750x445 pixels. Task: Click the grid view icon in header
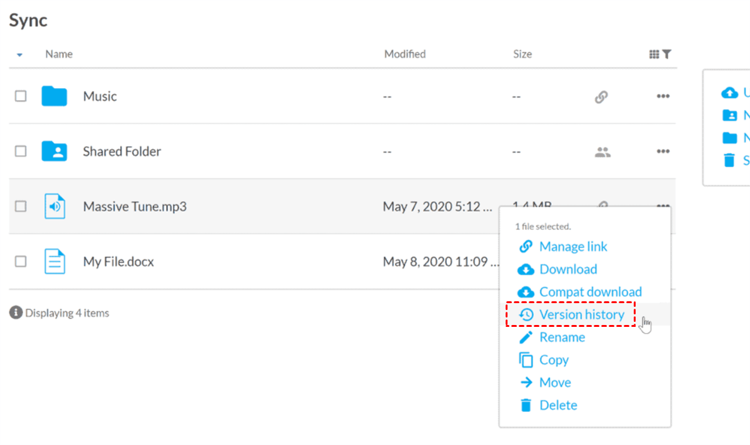(654, 54)
